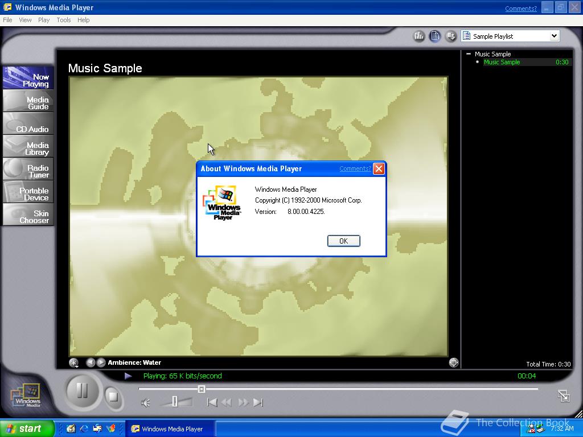Click the Windows Media logo in player corner
Viewport: 583px width, 437px height.
point(26,395)
